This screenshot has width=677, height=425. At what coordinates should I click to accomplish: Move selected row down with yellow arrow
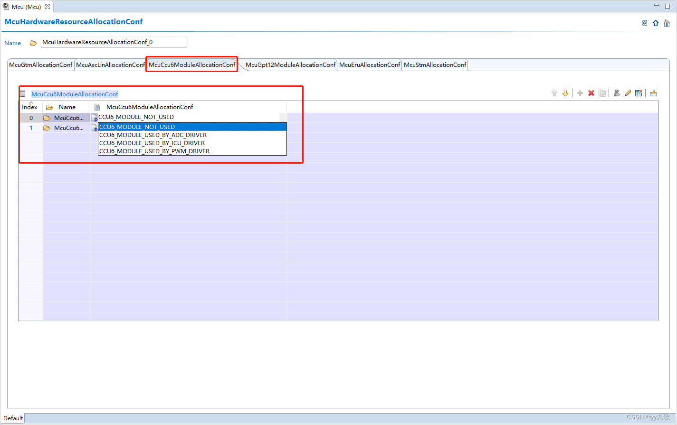click(x=565, y=93)
